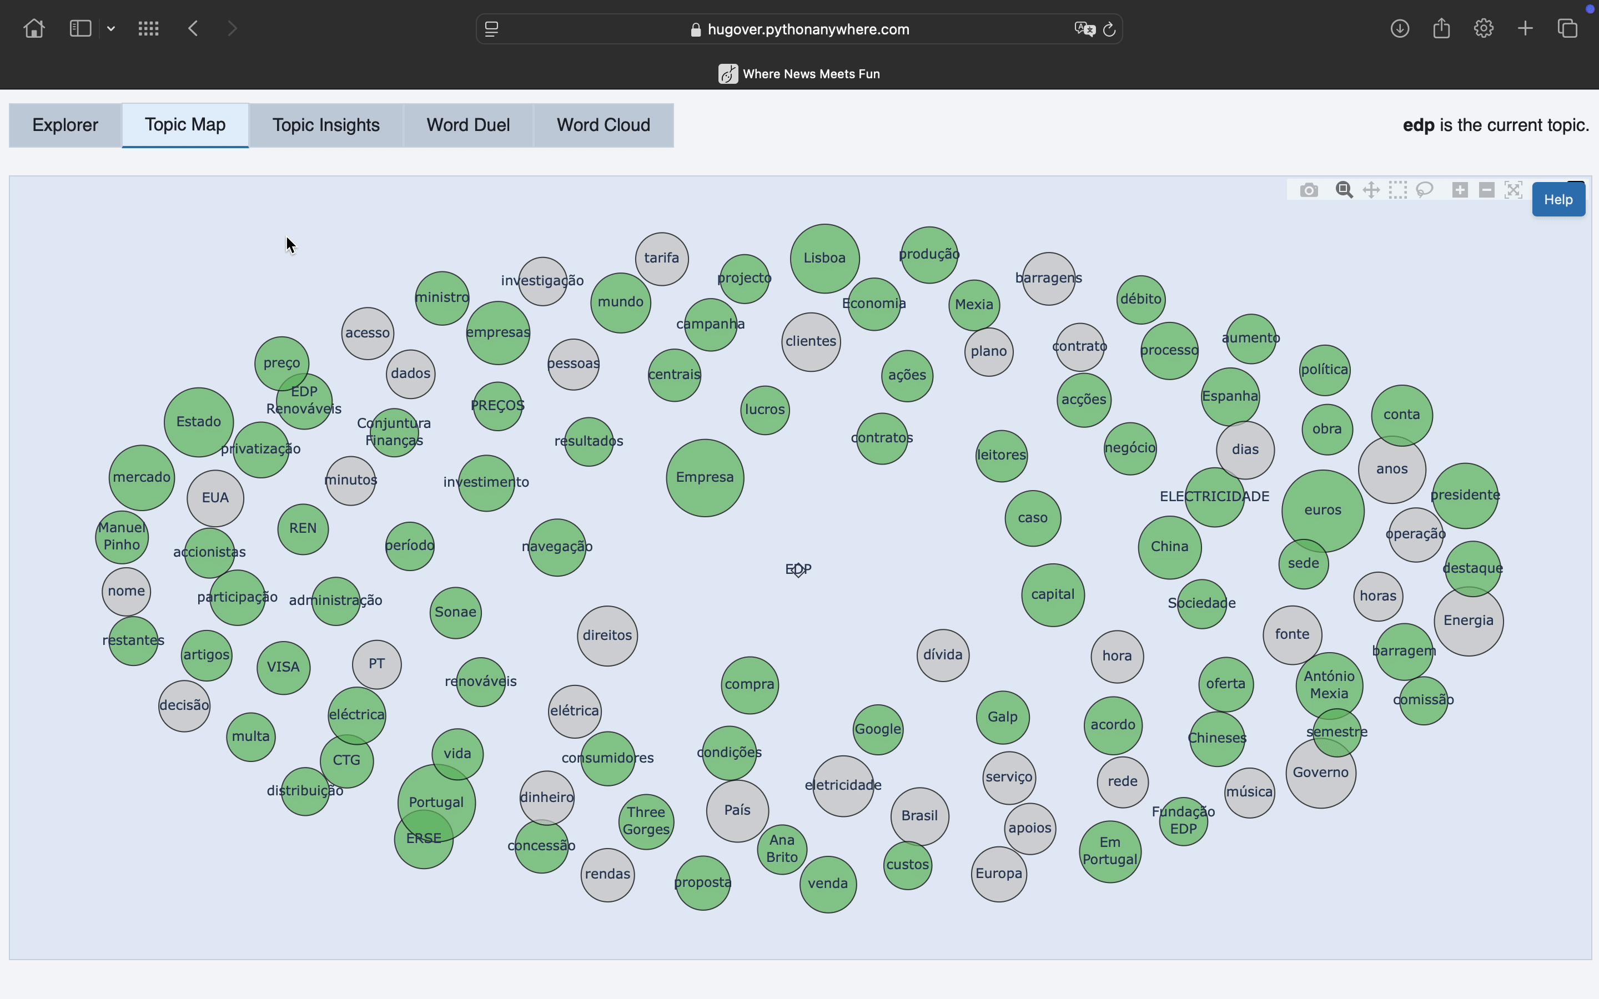Click the VISA bubble
Viewport: 1599px width, 999px height.
coord(284,667)
